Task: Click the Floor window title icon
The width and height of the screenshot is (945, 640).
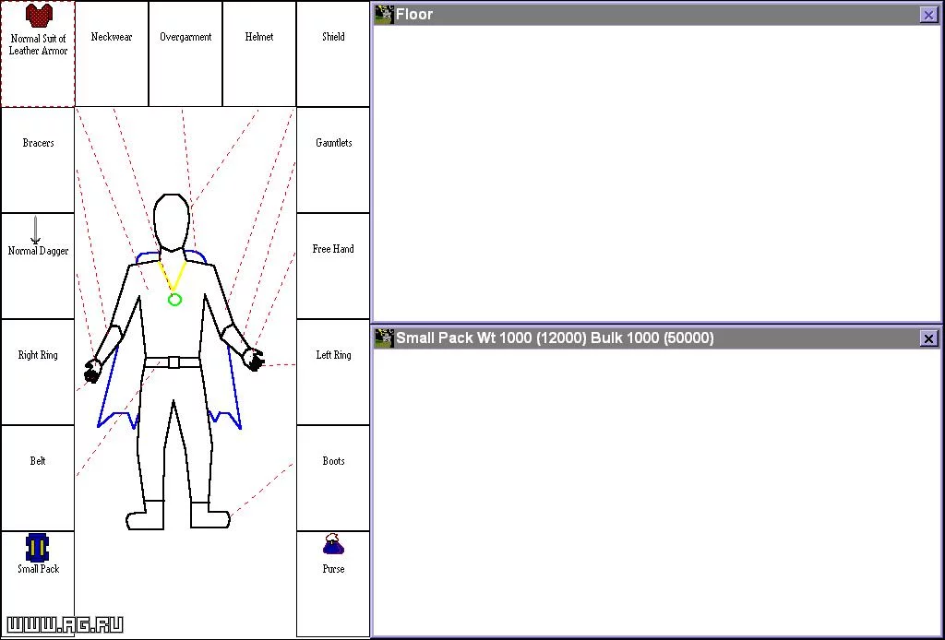Action: pos(384,15)
